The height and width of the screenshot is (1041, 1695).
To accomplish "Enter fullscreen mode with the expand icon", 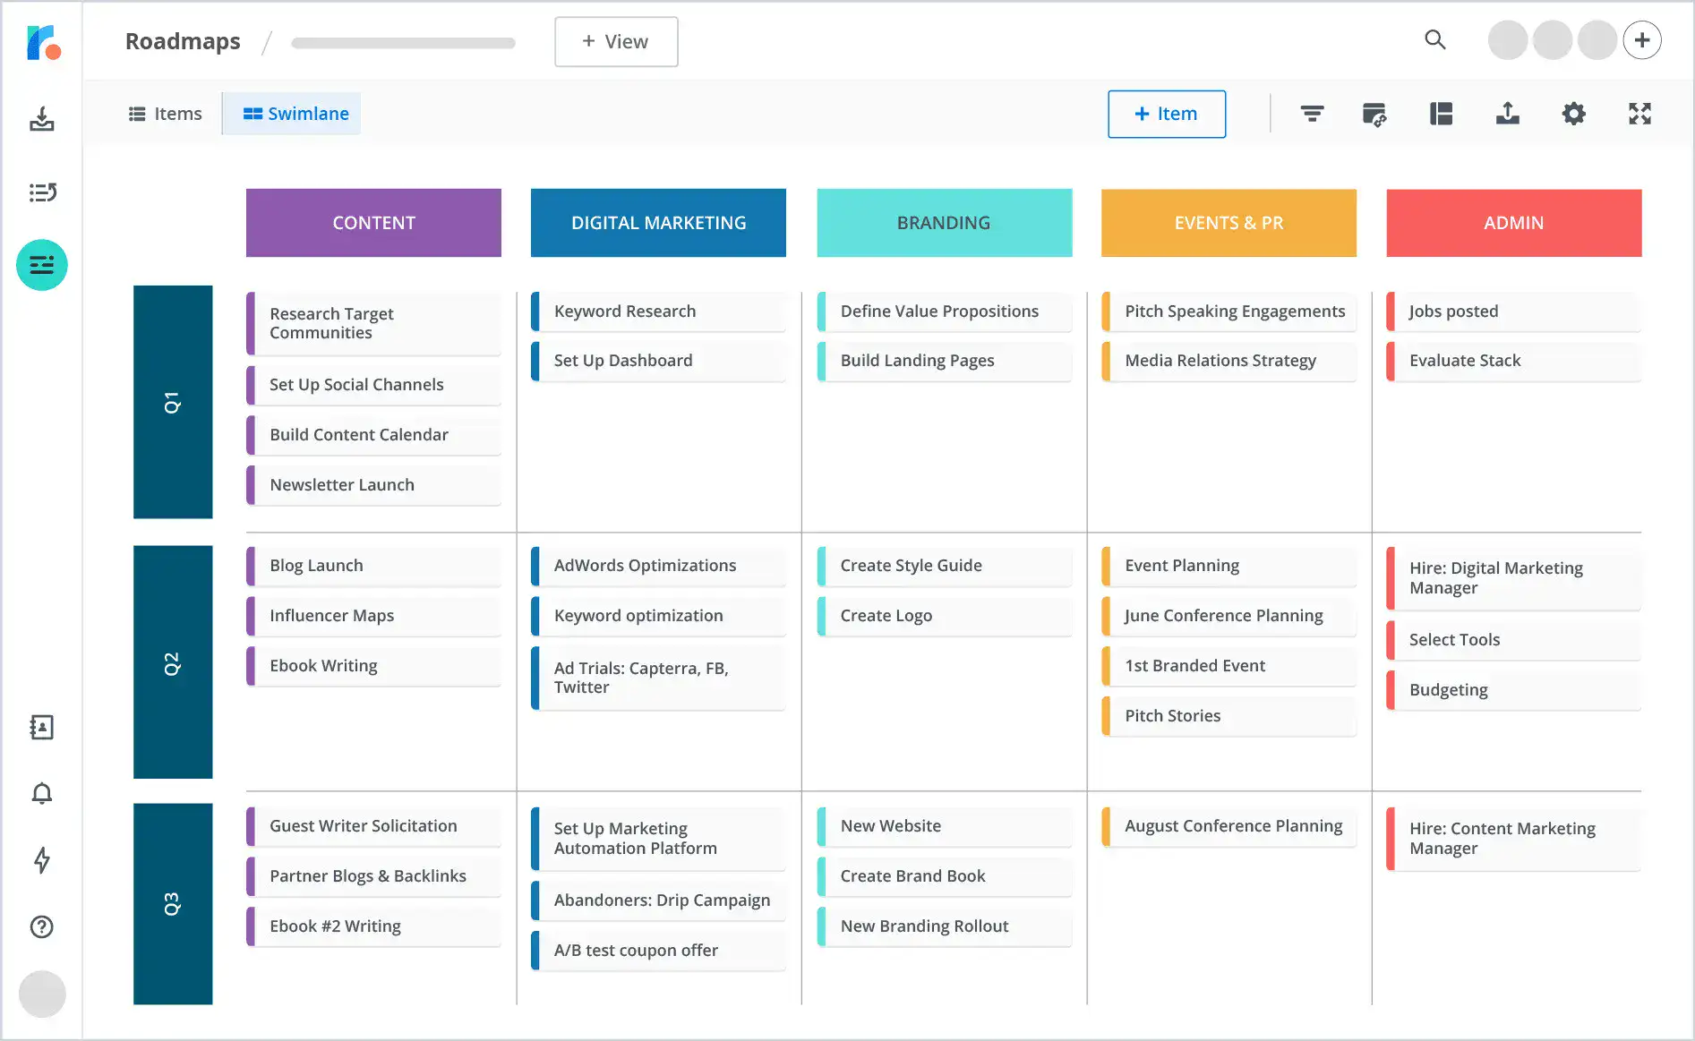I will [1639, 114].
